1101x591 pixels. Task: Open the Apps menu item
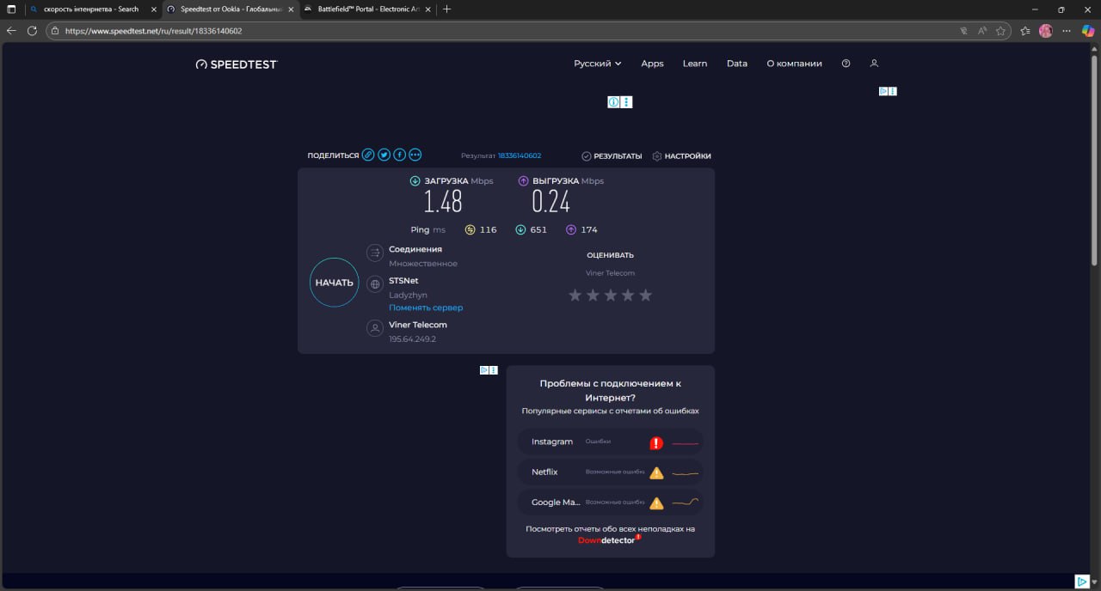pyautogui.click(x=652, y=64)
